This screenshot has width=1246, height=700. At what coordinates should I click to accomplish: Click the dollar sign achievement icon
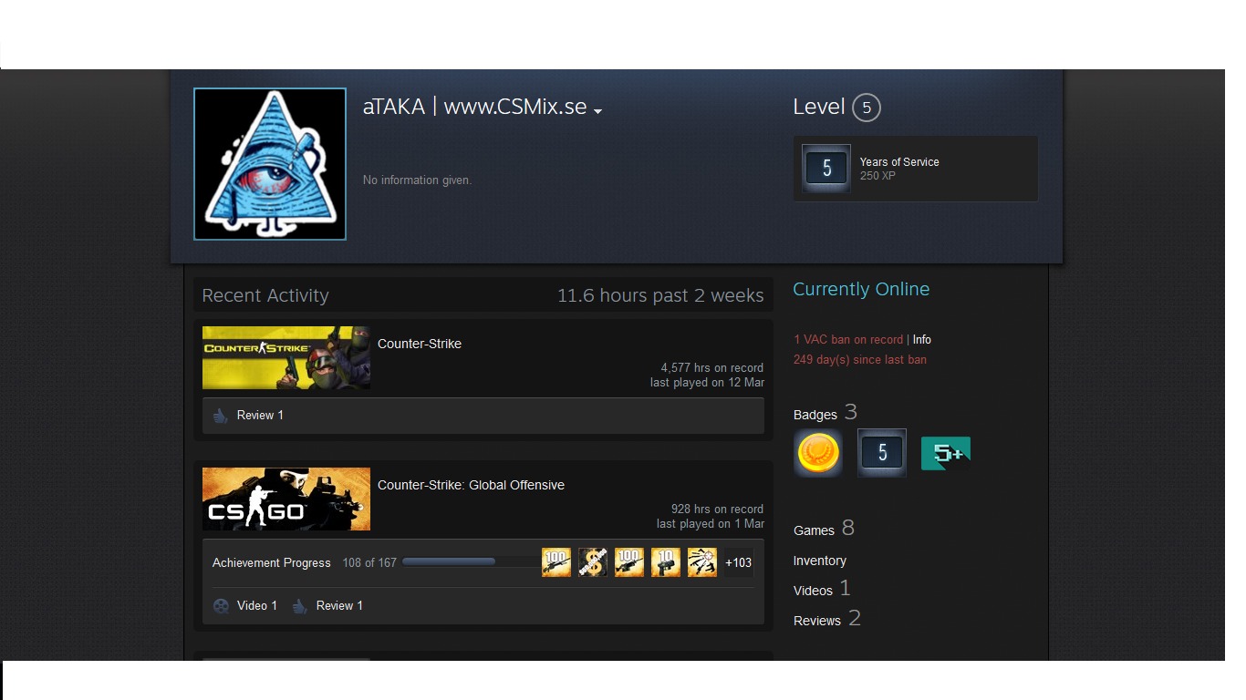[593, 562]
